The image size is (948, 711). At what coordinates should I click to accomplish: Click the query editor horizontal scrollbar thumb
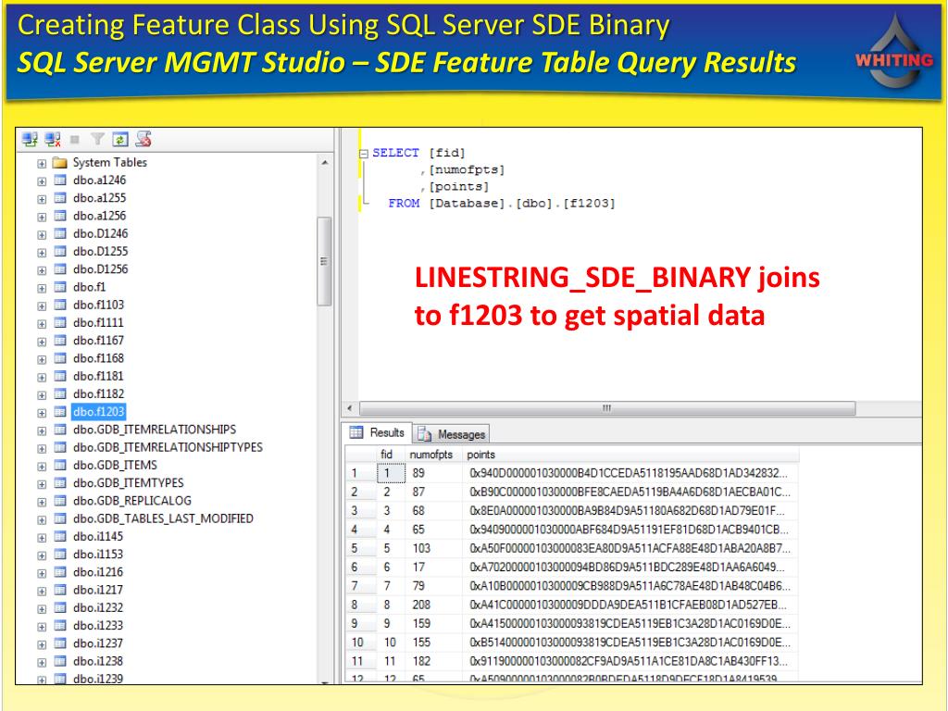click(607, 408)
